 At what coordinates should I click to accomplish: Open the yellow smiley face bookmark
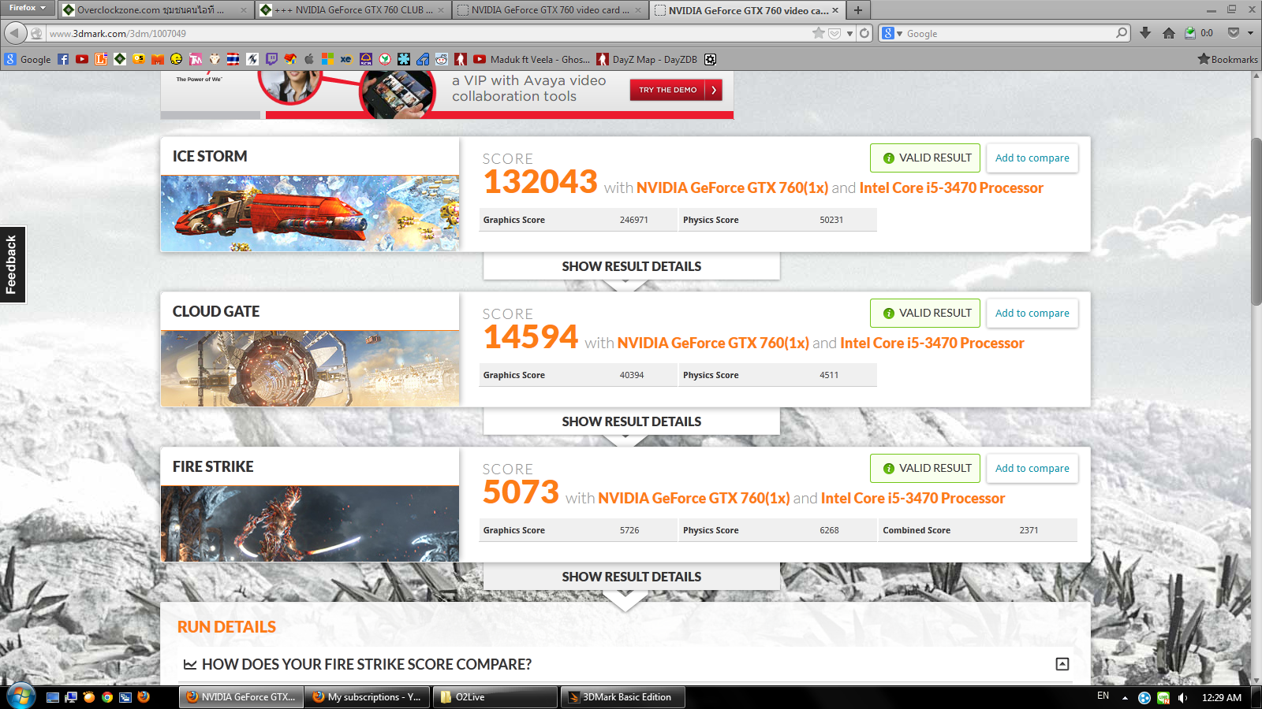click(177, 59)
